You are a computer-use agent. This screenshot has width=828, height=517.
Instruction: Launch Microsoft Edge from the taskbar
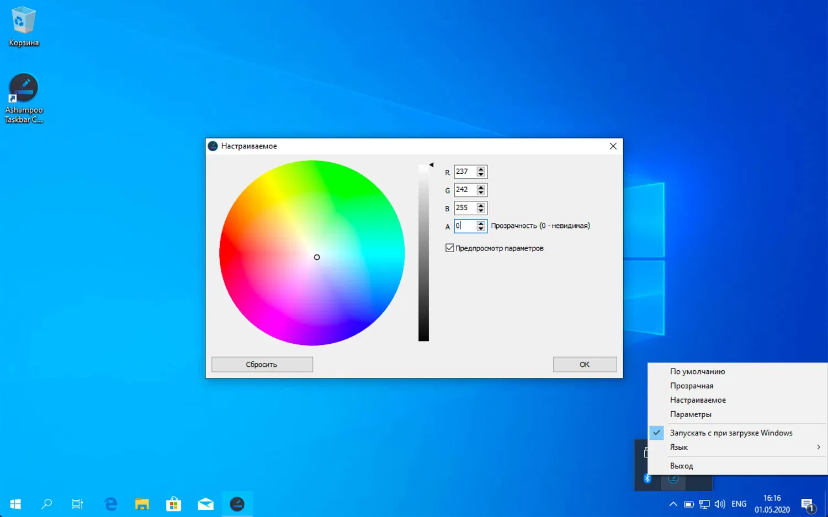110,504
